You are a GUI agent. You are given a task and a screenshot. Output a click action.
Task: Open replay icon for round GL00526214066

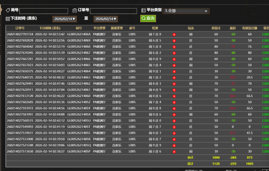click(x=174, y=59)
